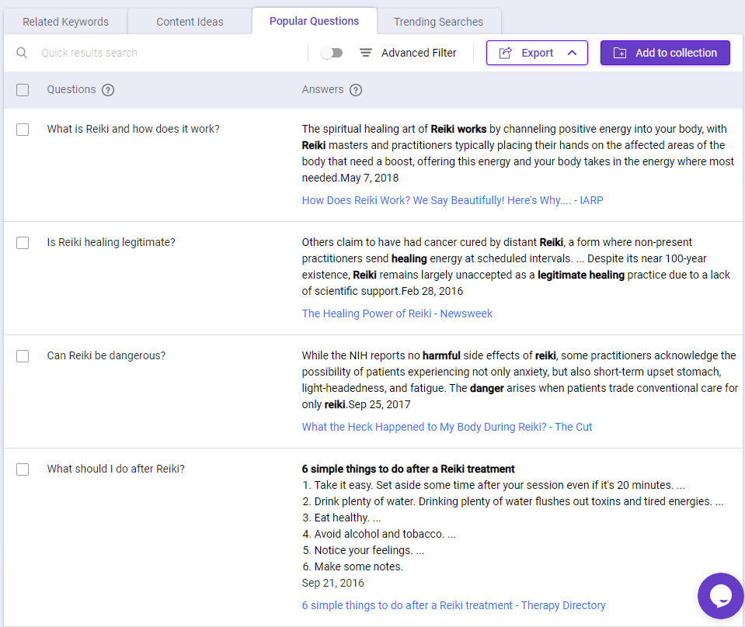Screen dimensions: 745x627
Task: Click the search magnifier icon
Action: pyautogui.click(x=22, y=53)
